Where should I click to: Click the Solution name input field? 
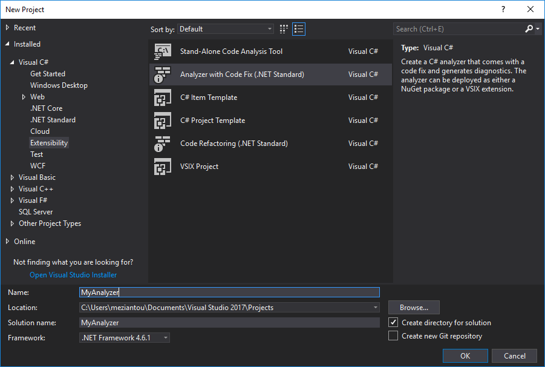tap(229, 322)
